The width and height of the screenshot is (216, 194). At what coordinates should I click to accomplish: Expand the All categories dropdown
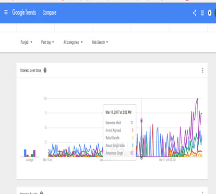(73, 42)
